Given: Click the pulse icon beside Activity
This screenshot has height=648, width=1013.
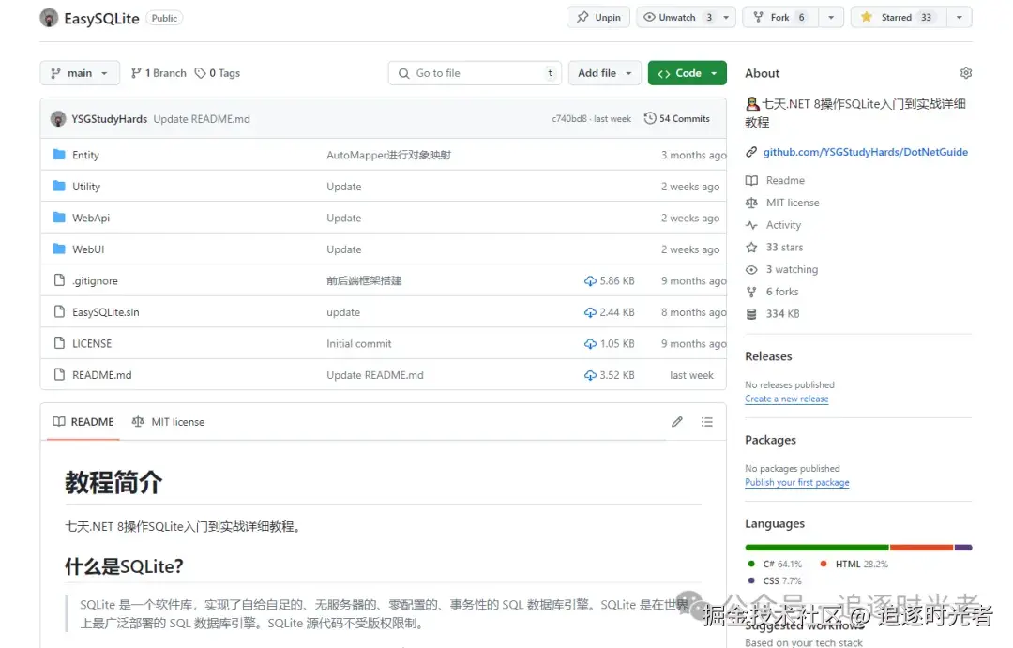Looking at the screenshot, I should pos(751,225).
